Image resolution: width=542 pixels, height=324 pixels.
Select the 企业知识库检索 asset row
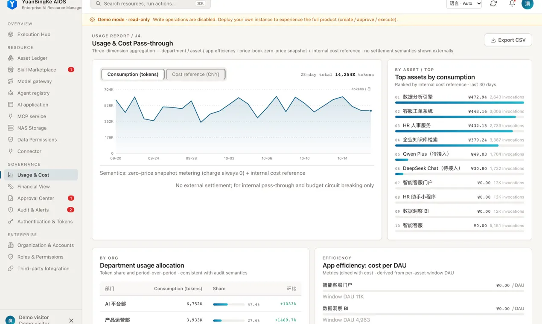point(460,141)
